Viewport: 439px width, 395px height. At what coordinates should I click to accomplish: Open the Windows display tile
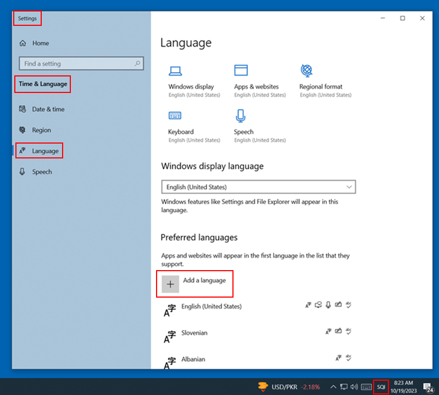tap(195, 82)
